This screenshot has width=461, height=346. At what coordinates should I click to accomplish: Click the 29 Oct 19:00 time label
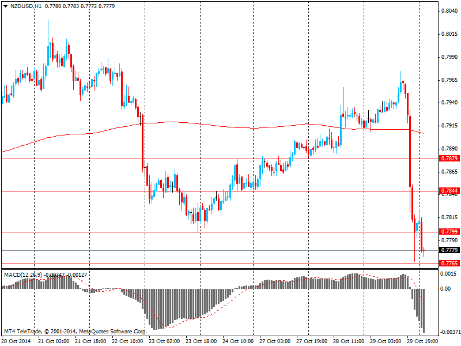pyautogui.click(x=423, y=341)
